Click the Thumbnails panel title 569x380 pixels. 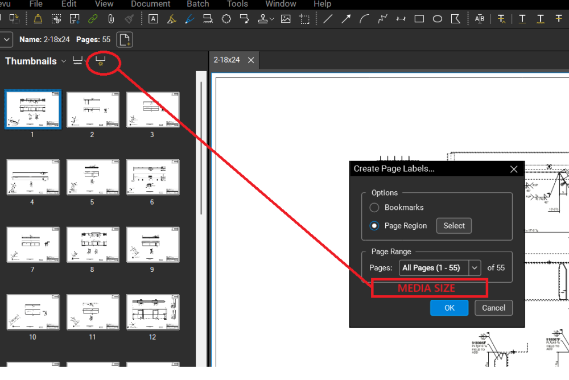click(x=31, y=61)
